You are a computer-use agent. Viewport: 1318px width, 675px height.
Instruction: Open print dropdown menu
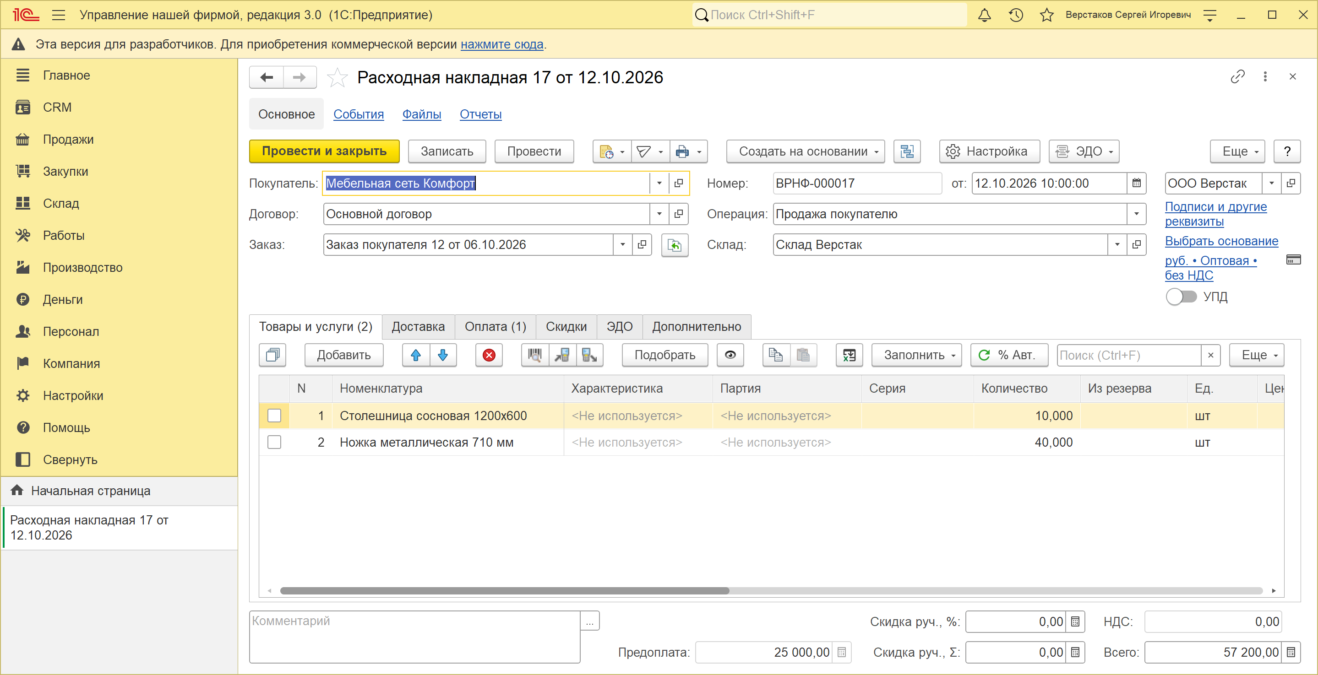pos(689,151)
